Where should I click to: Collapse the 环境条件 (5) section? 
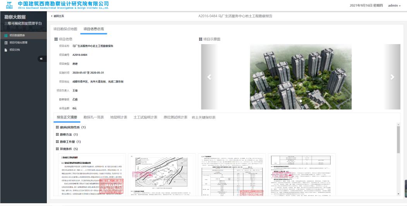[x=67, y=149]
